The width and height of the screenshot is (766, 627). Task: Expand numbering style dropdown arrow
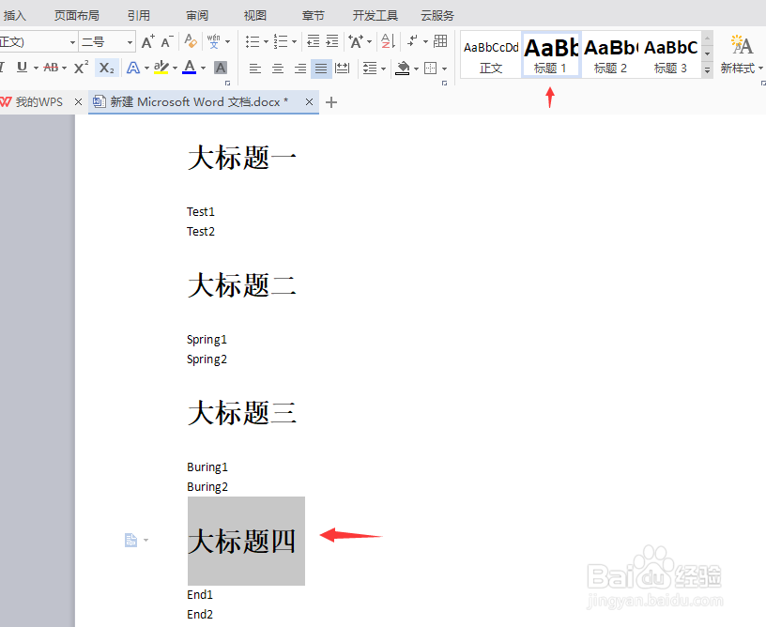click(x=294, y=41)
